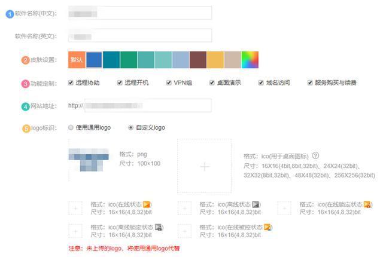Click the 格式: png text

(x=133, y=154)
